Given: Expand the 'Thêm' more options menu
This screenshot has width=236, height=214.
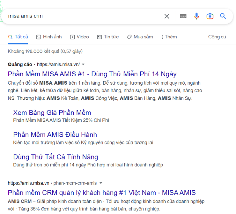Looking at the screenshot, I should (x=169, y=37).
